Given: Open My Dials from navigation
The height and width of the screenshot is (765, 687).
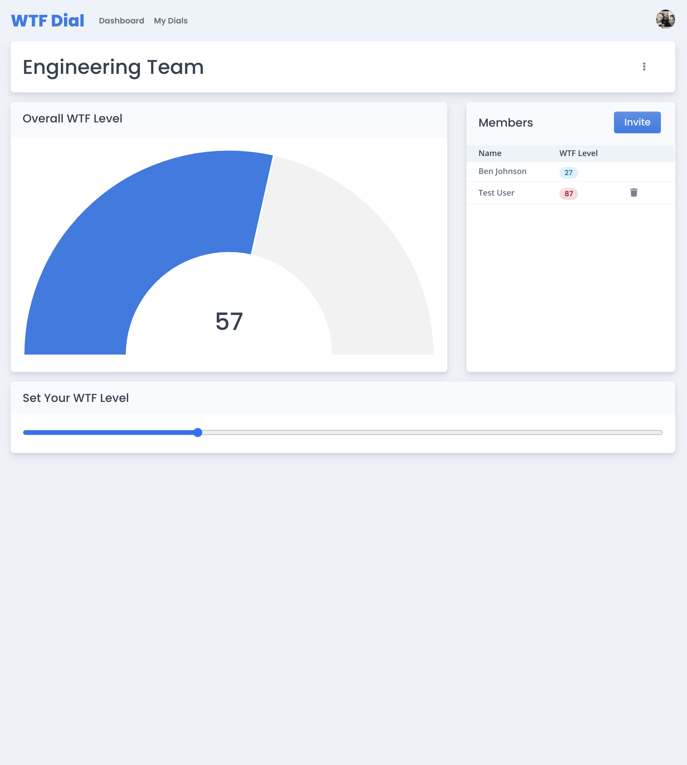Looking at the screenshot, I should click(171, 21).
